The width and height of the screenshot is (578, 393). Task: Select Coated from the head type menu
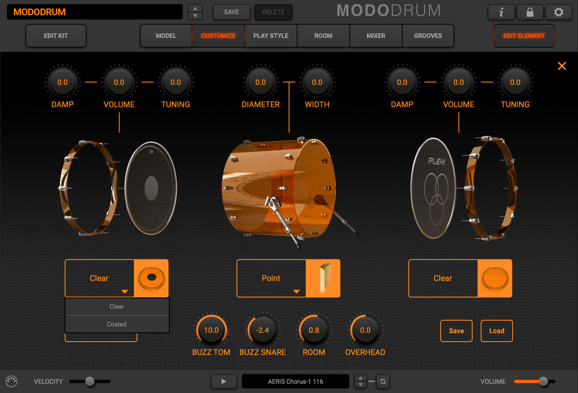(117, 324)
